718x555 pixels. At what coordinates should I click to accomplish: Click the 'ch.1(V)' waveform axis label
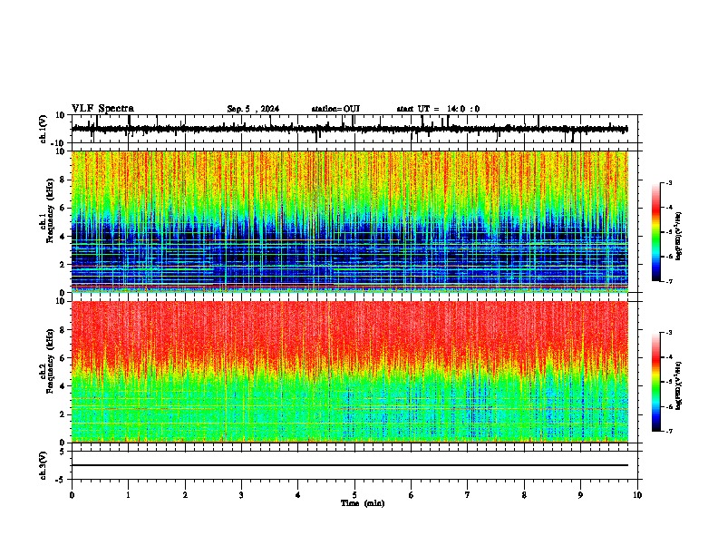click(44, 129)
